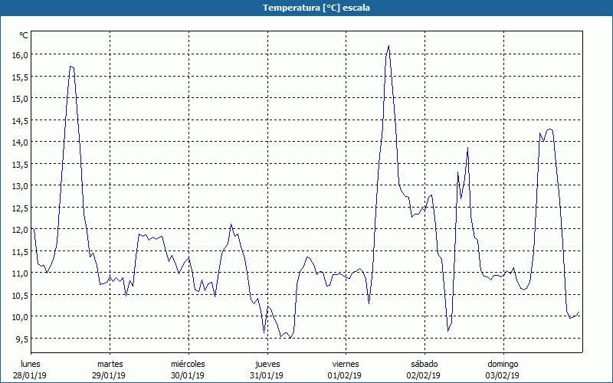Click the 'sábado 02/02/19' x-axis label
This screenshot has width=613, height=383.
click(424, 369)
